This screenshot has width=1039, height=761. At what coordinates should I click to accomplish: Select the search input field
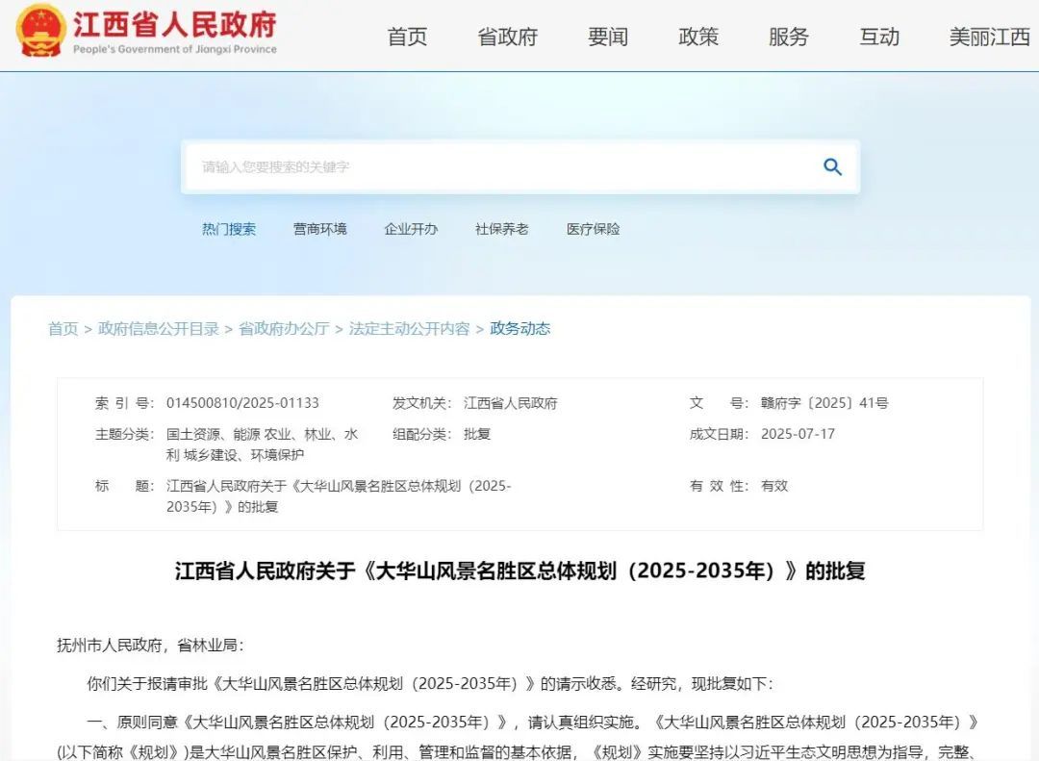481,166
